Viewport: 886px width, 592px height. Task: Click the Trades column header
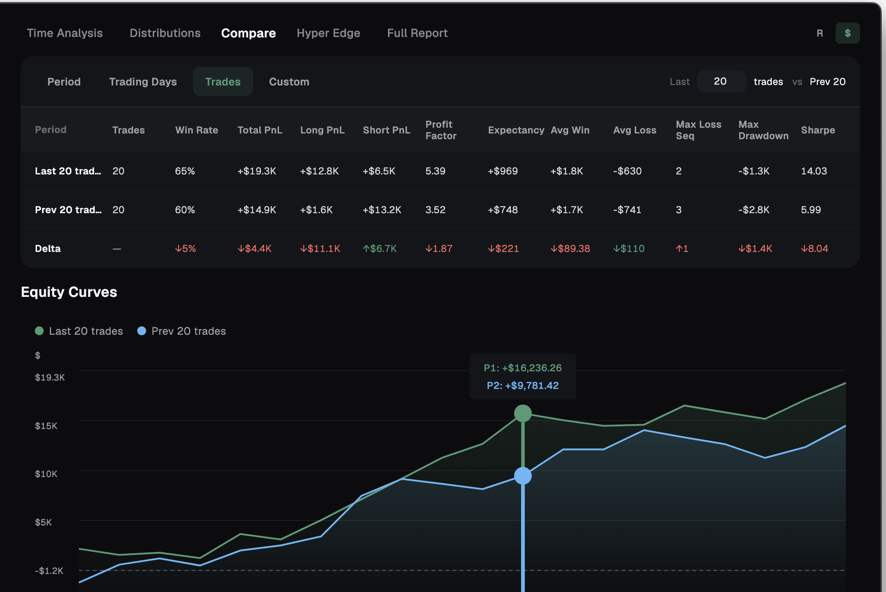click(x=128, y=130)
